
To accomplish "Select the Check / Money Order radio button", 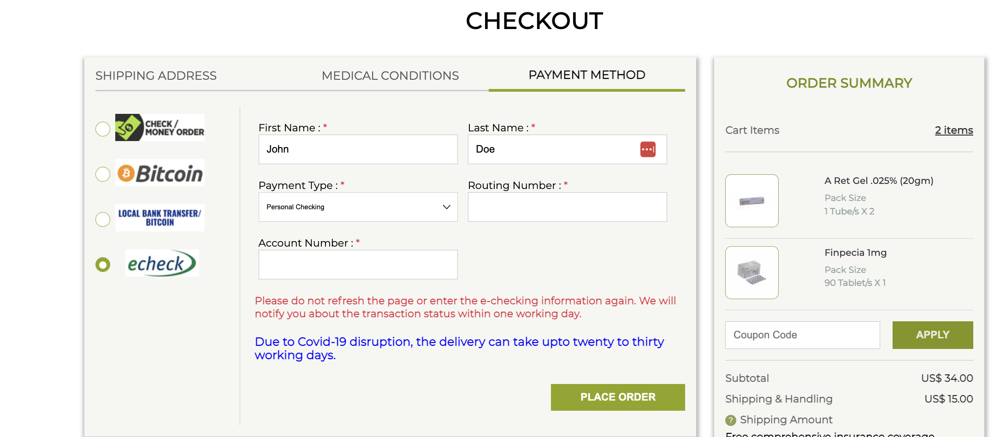I will (x=103, y=129).
